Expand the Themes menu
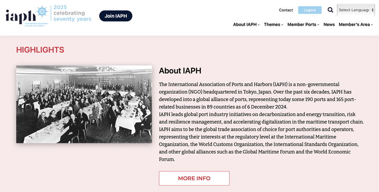Image resolution: width=379 pixels, height=192 pixels. click(x=273, y=24)
